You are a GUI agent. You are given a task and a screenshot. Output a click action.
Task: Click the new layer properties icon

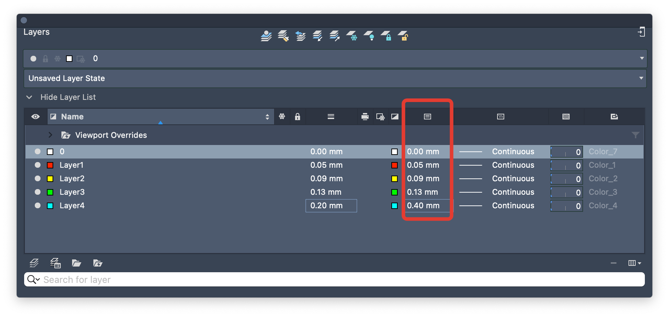pyautogui.click(x=55, y=263)
